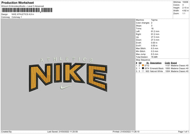Click the Width value '4.82 in'
The width and height of the screenshot is (190, 134).
point(185,11)
